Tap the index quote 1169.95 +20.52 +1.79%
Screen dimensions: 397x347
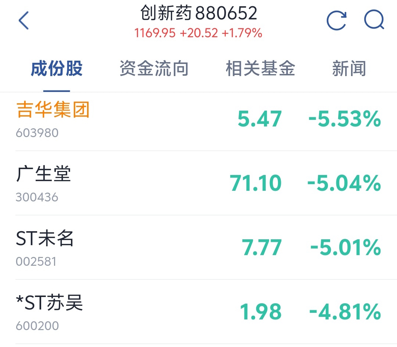(x=198, y=33)
